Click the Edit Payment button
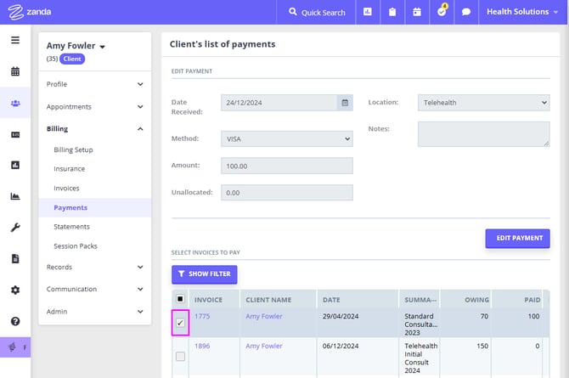The image size is (569, 378). click(517, 238)
